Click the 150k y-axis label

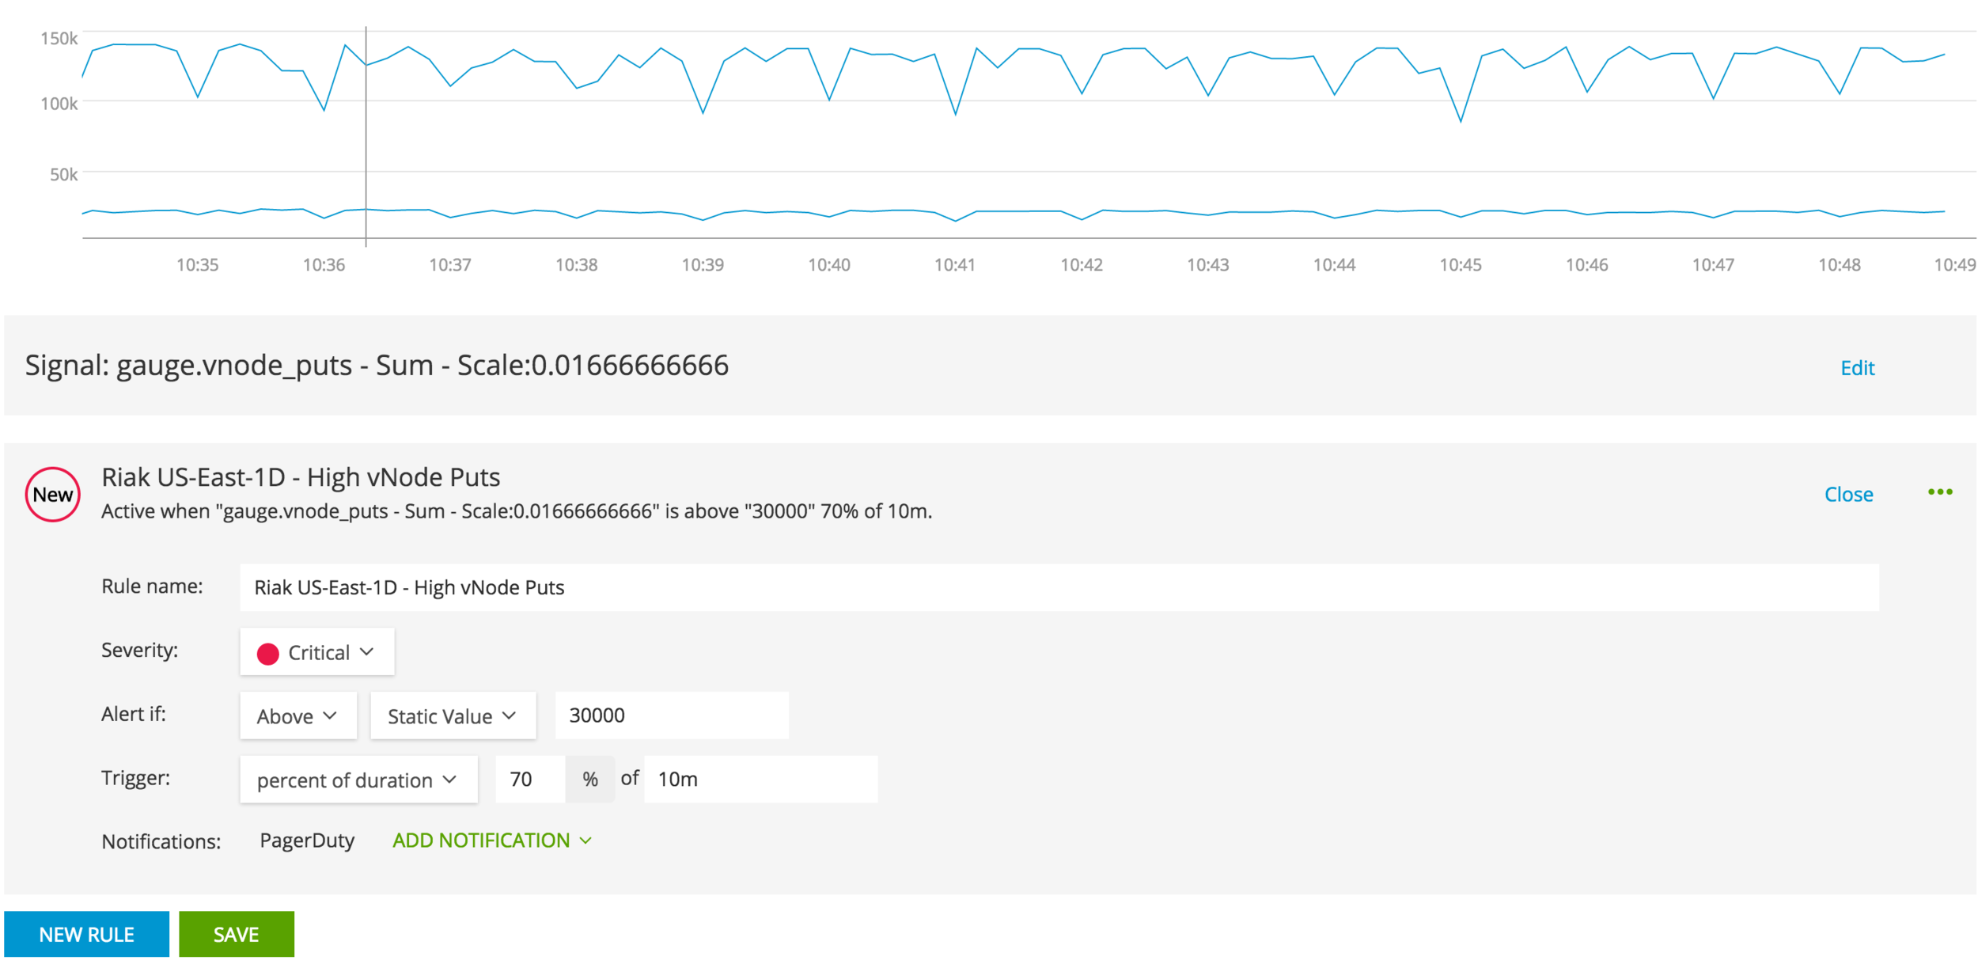59,39
